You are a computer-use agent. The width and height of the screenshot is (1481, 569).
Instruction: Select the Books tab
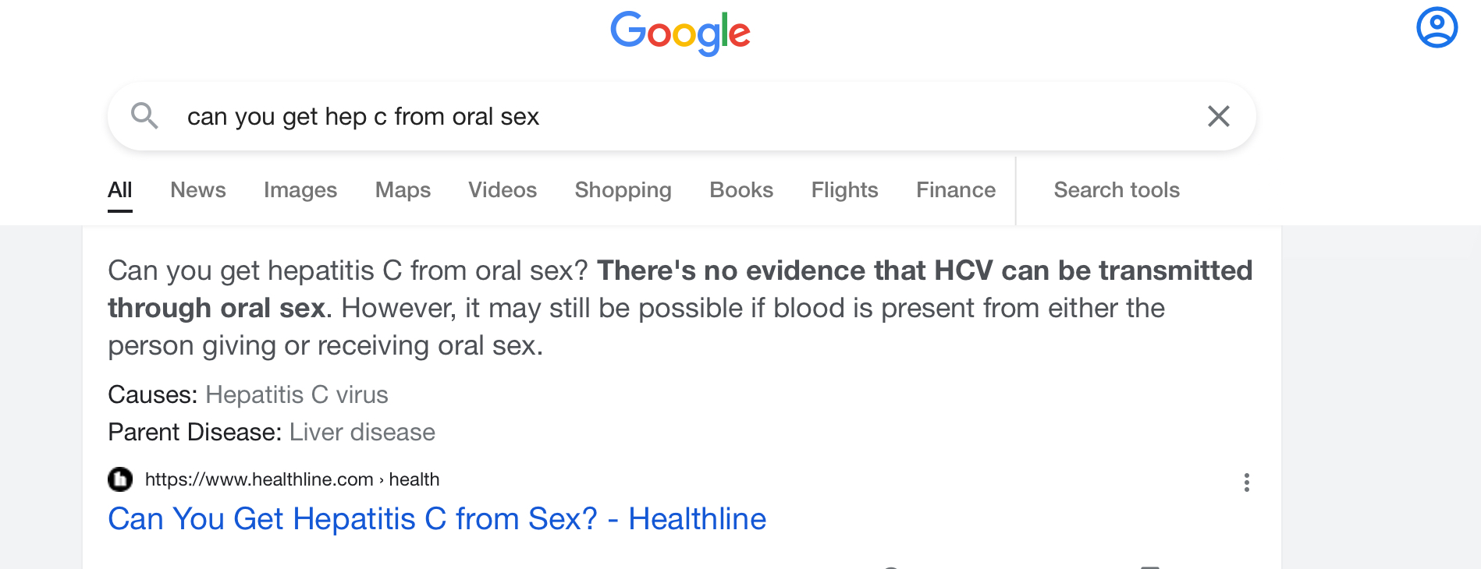741,189
